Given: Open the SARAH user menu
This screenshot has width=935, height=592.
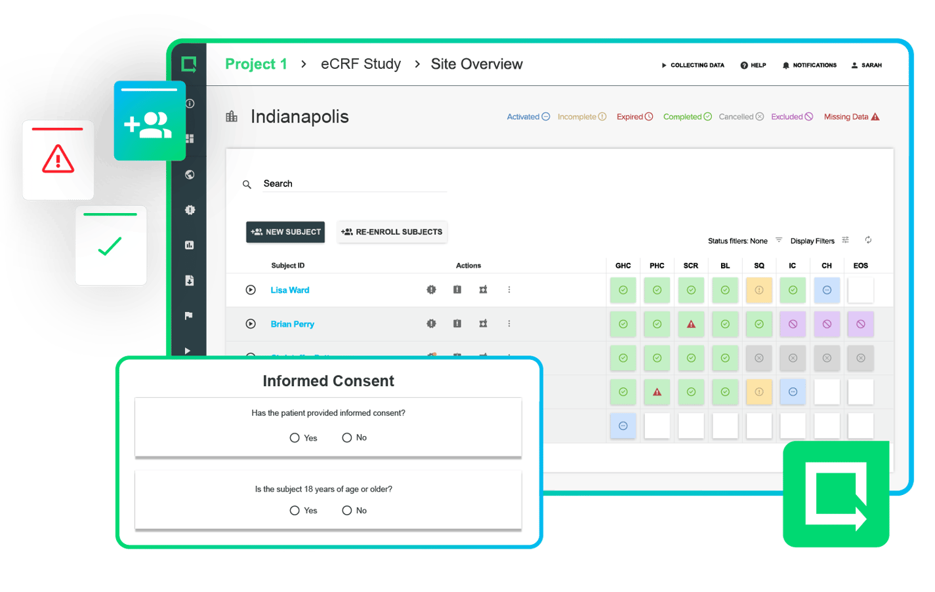Looking at the screenshot, I should [x=866, y=65].
